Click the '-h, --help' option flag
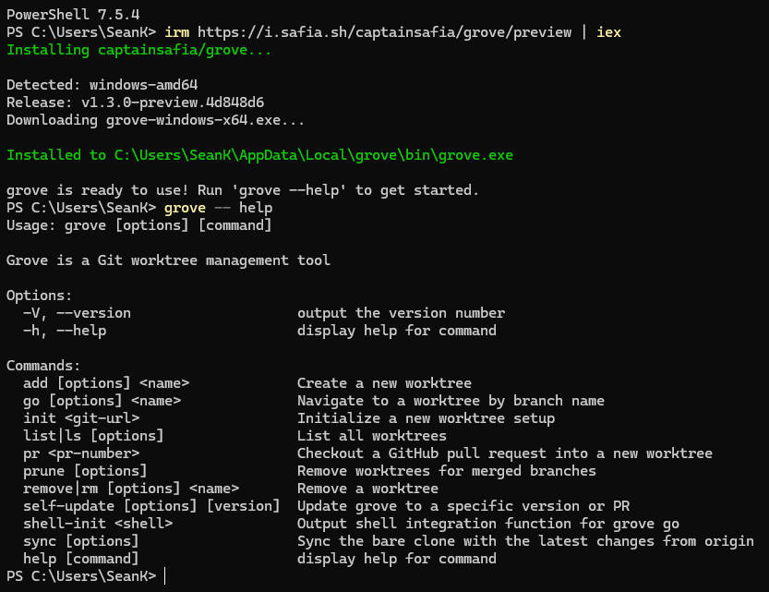Image resolution: width=769 pixels, height=592 pixels. (65, 331)
